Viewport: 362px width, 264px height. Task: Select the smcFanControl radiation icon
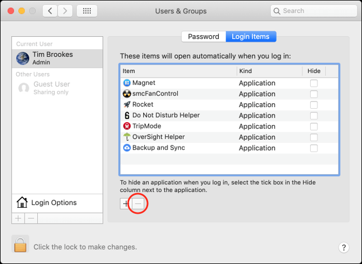click(x=127, y=93)
